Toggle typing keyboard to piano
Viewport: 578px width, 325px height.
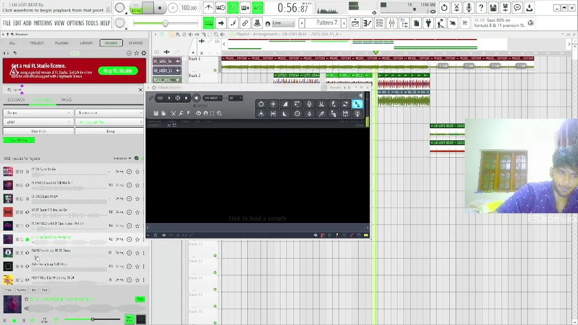pyautogui.click(x=208, y=23)
